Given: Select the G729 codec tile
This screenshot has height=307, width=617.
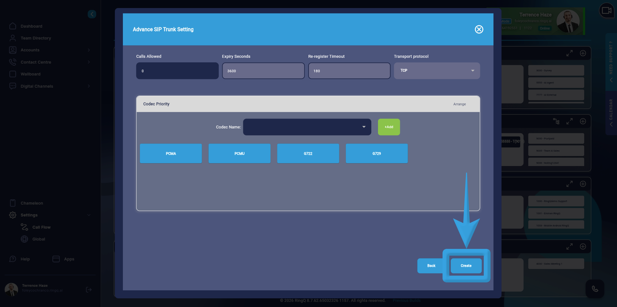Looking at the screenshot, I should (x=376, y=153).
